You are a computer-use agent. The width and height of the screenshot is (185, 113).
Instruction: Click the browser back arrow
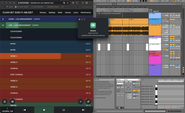click(x=3, y=3)
